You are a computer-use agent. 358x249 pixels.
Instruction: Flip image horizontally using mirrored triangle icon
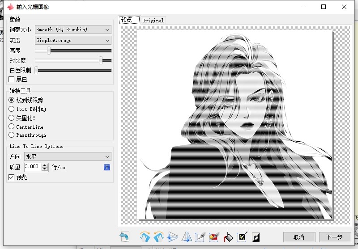pos(187,236)
